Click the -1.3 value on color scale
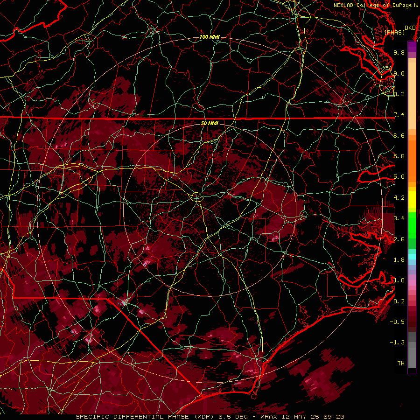Screen dimensions: 420x420 [397, 343]
